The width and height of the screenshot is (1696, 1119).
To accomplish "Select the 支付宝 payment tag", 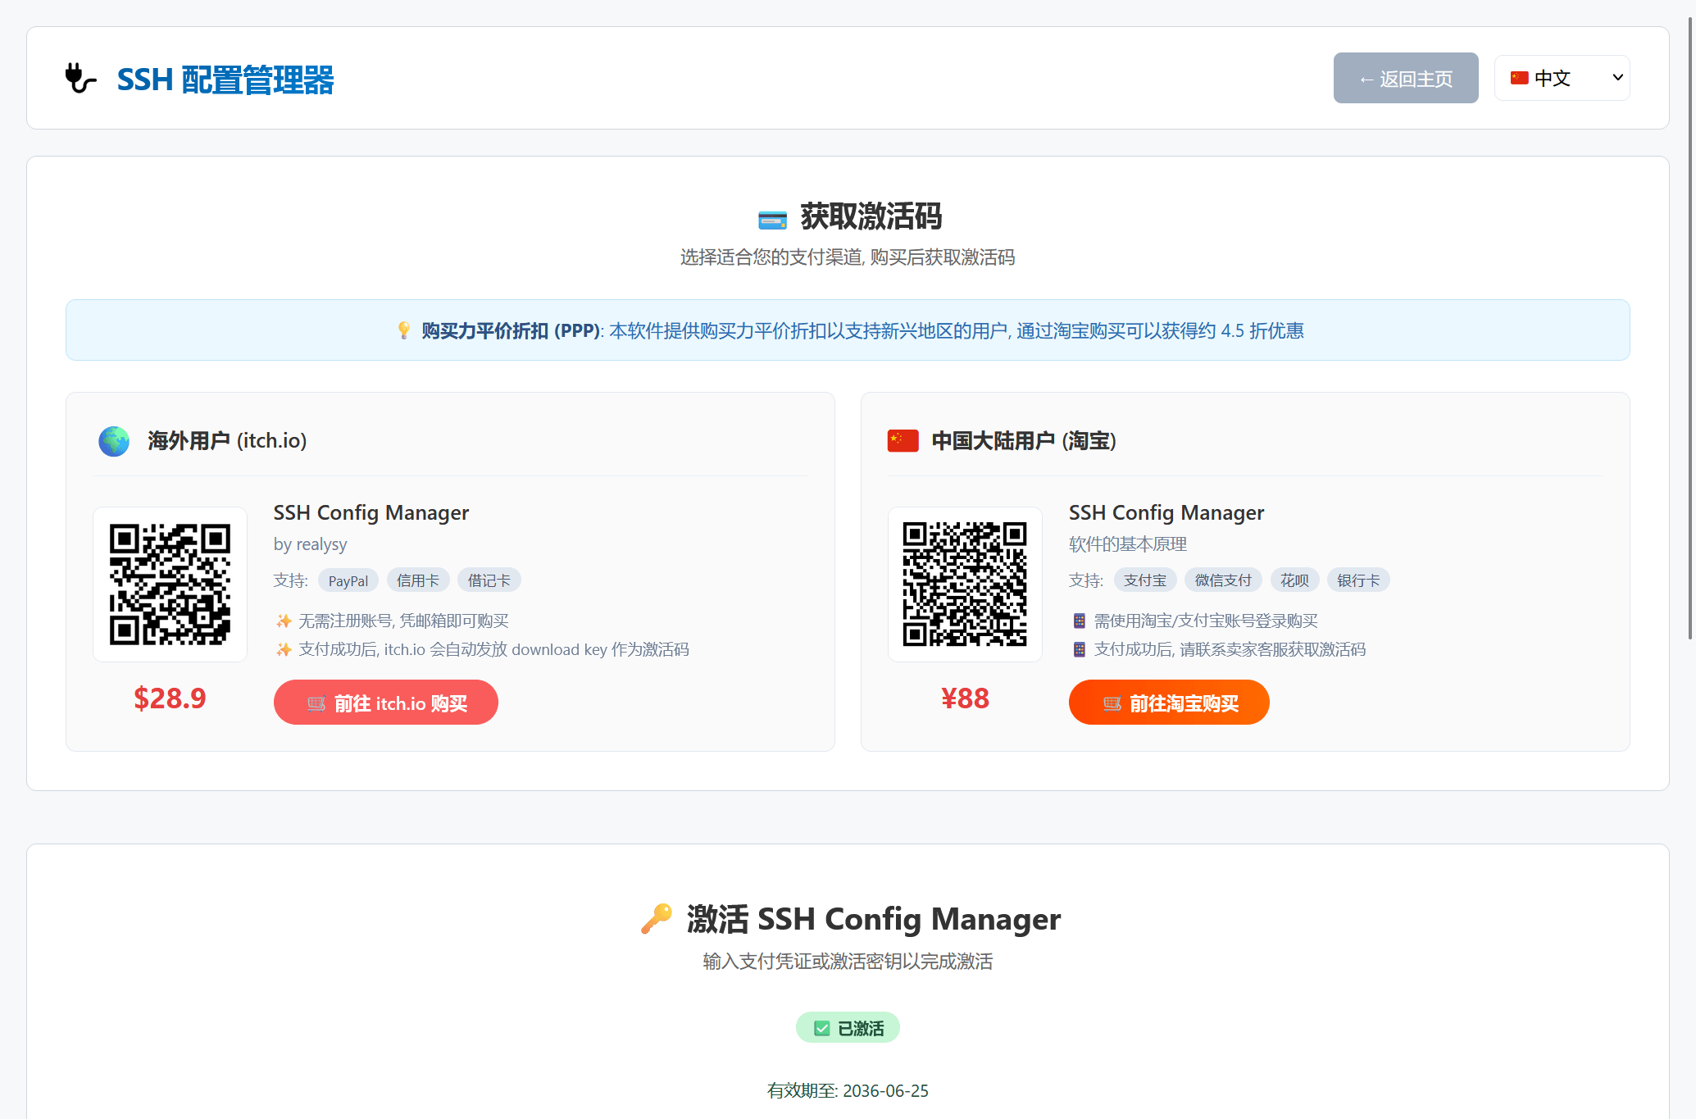I will tap(1145, 580).
